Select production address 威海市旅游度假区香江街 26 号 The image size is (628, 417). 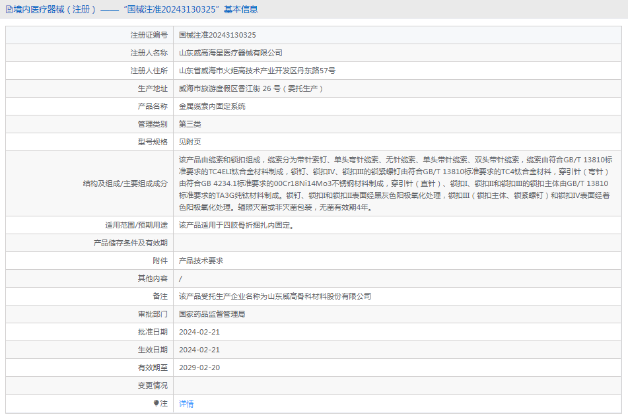(230, 88)
